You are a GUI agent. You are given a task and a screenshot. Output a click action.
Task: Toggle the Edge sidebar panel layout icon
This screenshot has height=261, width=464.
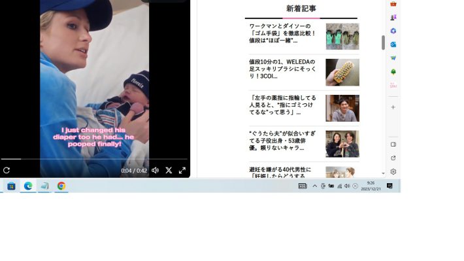[x=393, y=145]
